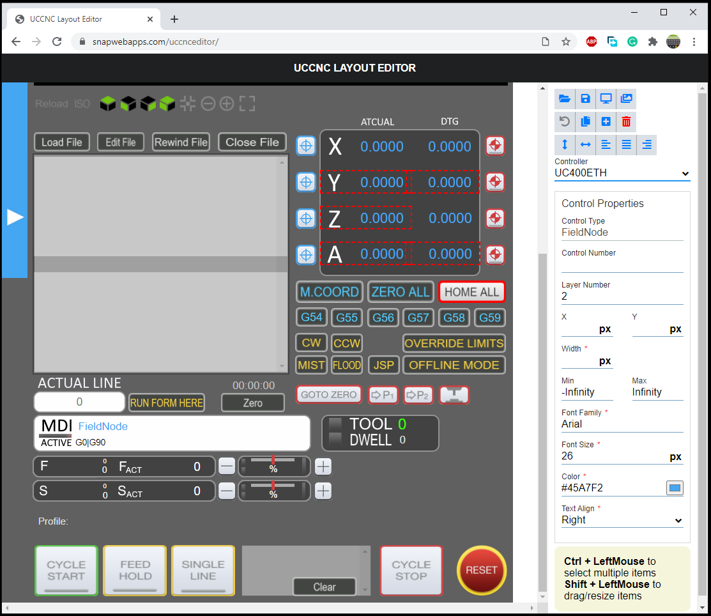Click the spindle override percent slider in S row
The height and width of the screenshot is (616, 711).
click(x=274, y=491)
